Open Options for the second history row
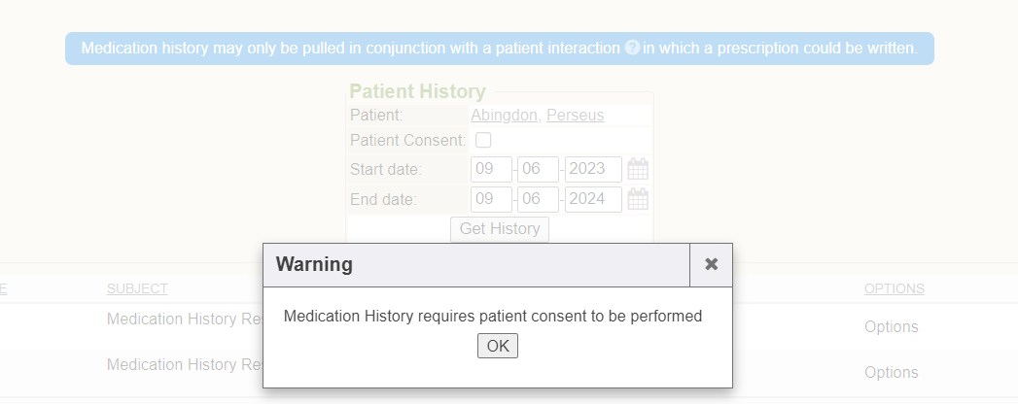1018x404 pixels. click(x=891, y=372)
